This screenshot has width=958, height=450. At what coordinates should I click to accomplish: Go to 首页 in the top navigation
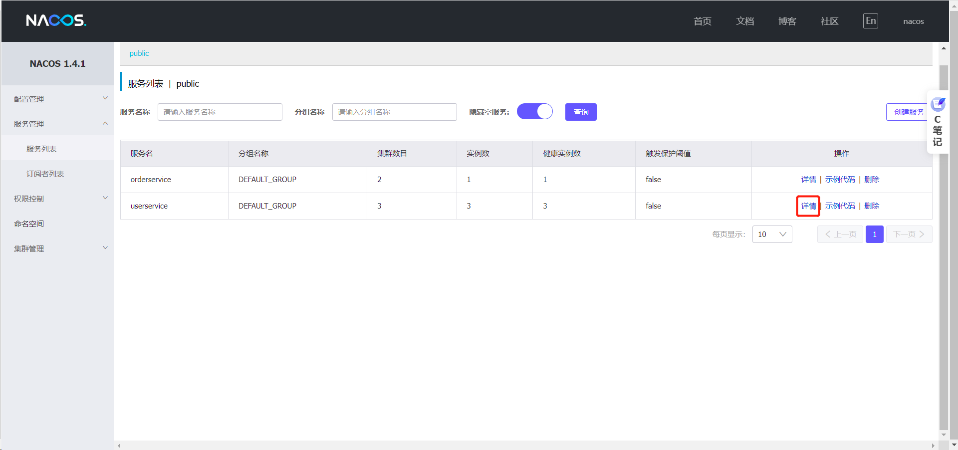[703, 21]
